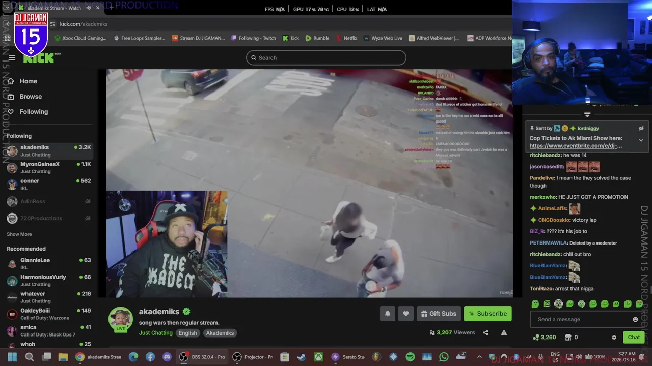Screen dimensions: 652x366
Task: Toggle follow heart button for akademiks
Action: [x=405, y=314]
